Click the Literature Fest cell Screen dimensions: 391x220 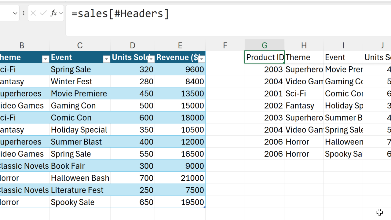pyautogui.click(x=80, y=190)
